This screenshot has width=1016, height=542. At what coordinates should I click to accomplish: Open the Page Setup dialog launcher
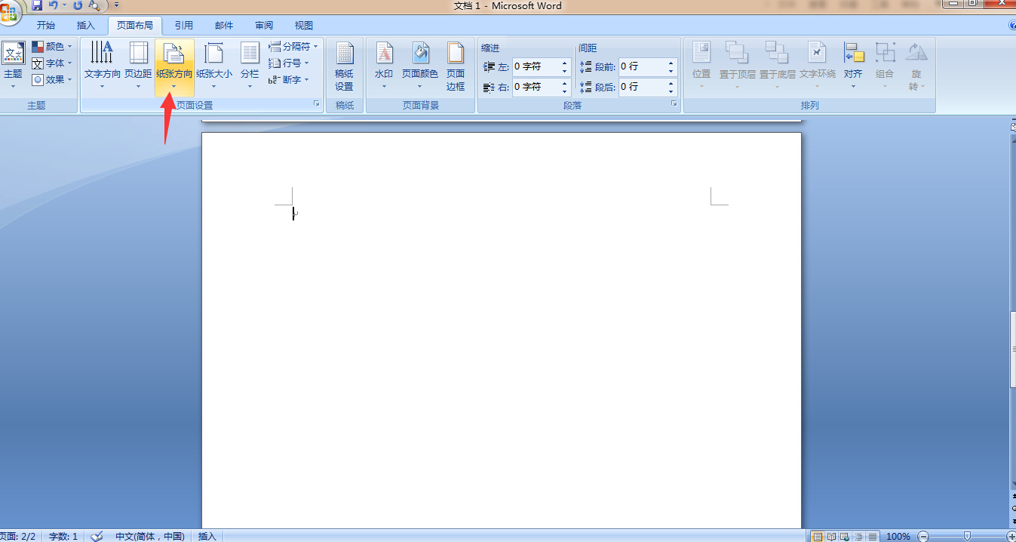point(317,105)
